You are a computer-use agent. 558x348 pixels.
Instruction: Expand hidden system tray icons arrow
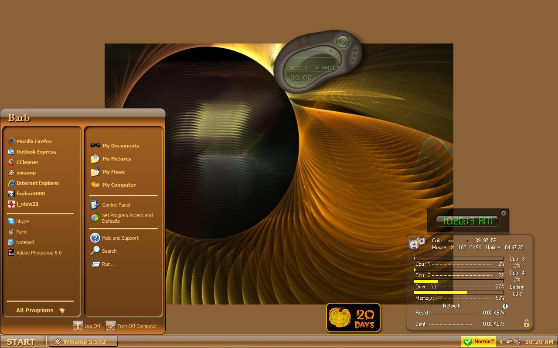501,341
